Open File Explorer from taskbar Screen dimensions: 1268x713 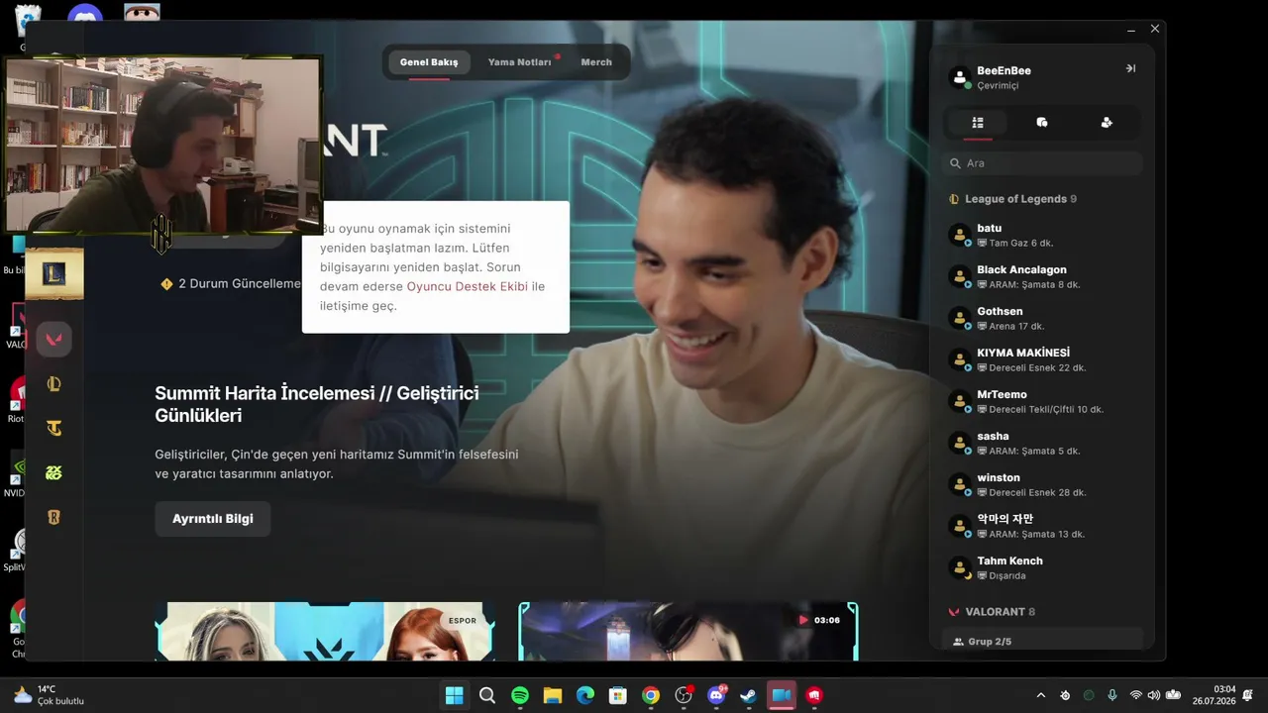[553, 695]
